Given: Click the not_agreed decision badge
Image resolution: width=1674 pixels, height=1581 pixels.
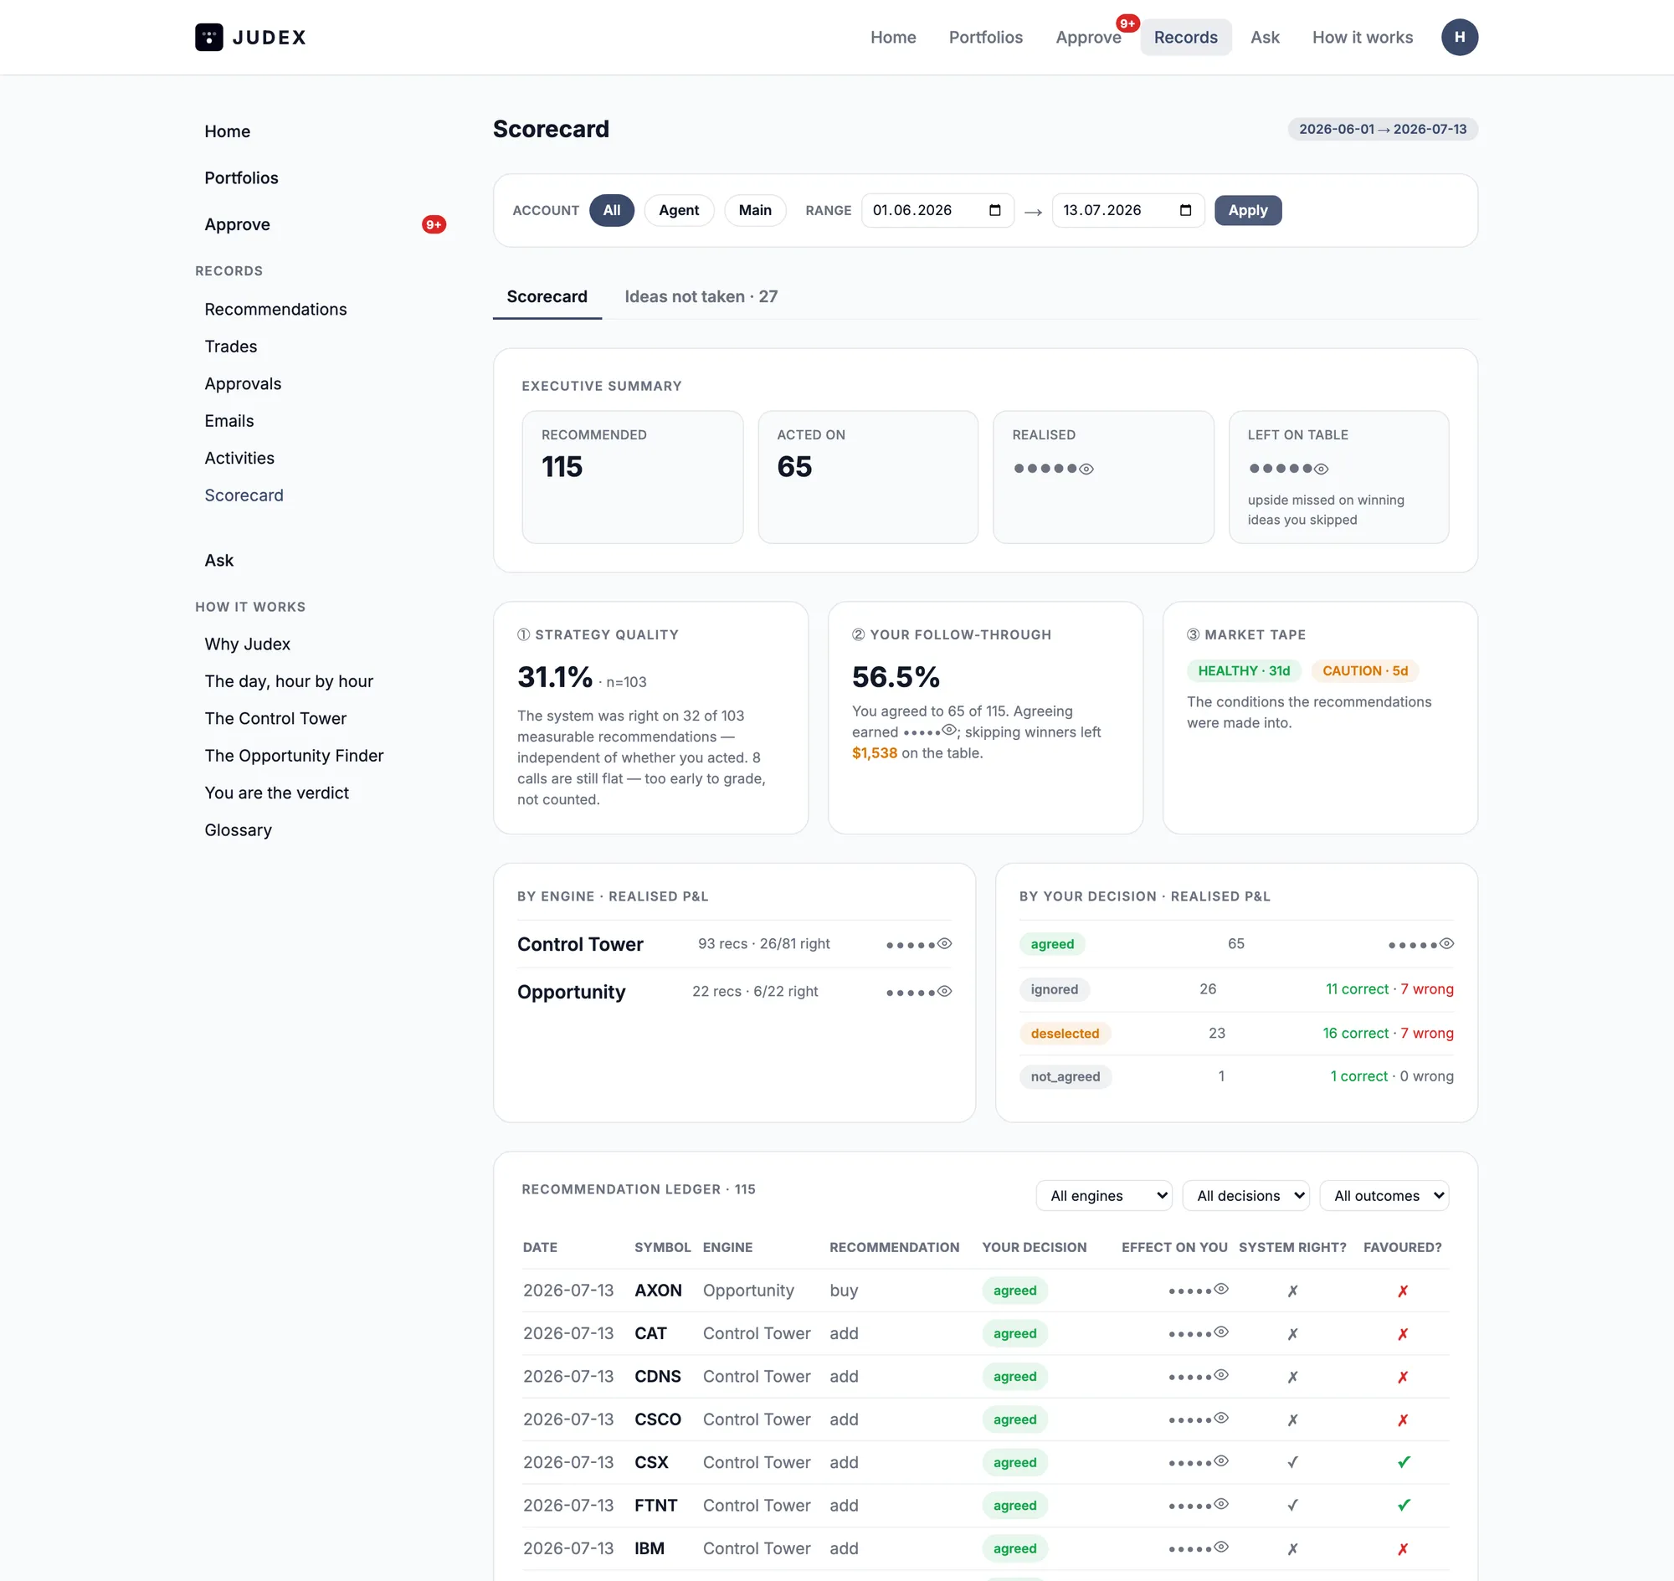Looking at the screenshot, I should 1065,1076.
